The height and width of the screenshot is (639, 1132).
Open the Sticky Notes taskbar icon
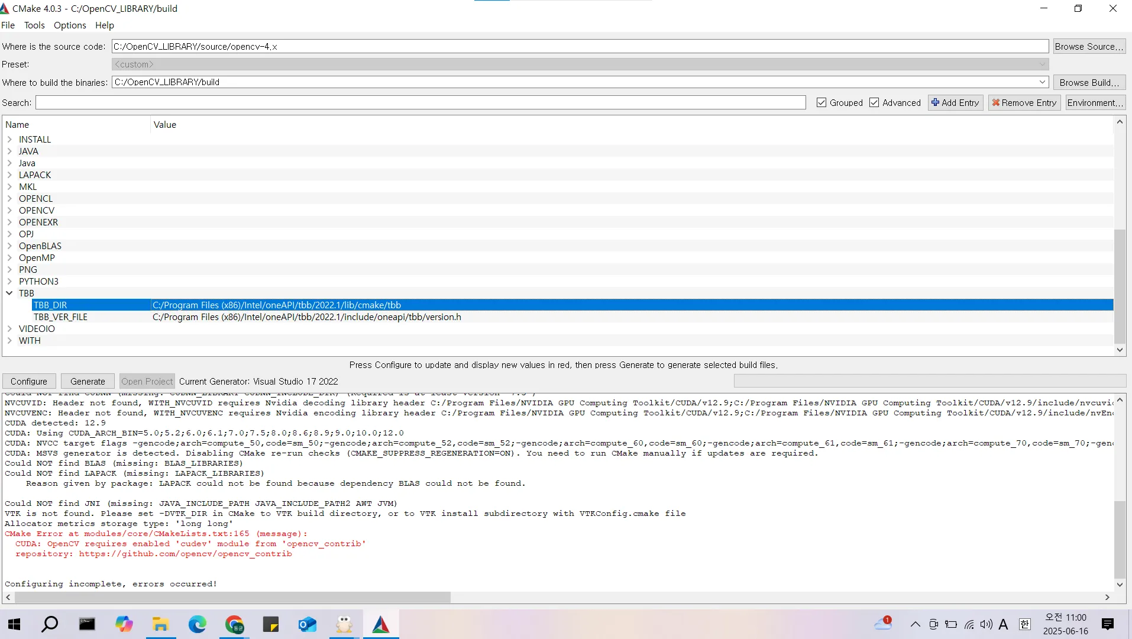pos(271,624)
